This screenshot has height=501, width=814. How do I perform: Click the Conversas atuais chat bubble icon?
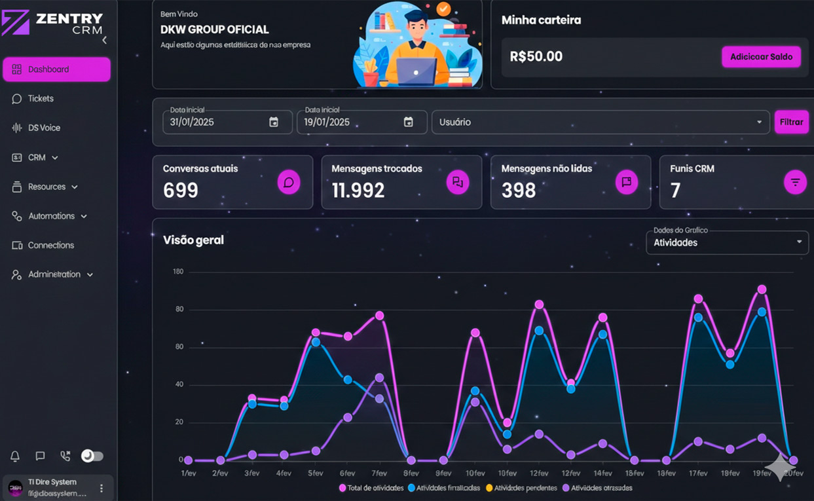pyautogui.click(x=289, y=182)
